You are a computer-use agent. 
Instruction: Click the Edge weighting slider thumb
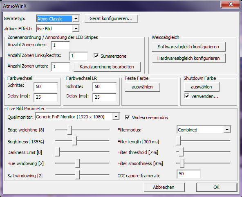click(69, 130)
